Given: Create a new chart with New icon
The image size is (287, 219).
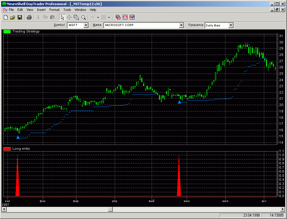Looking at the screenshot, I should tap(5, 17).
